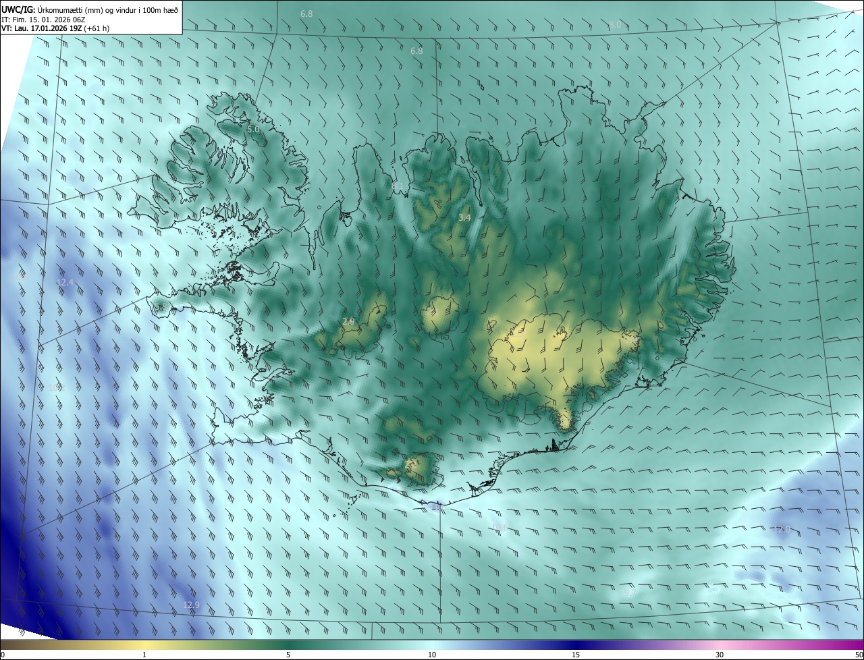Image resolution: width=864 pixels, height=660 pixels.
Task: Click the colour scale tick labelled 30
Action: [720, 655]
